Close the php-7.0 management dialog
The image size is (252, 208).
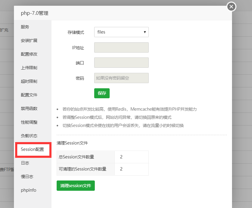click(231, 7)
